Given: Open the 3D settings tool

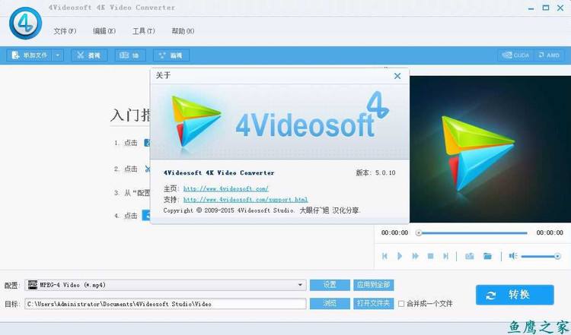Looking at the screenshot, I should [130, 55].
